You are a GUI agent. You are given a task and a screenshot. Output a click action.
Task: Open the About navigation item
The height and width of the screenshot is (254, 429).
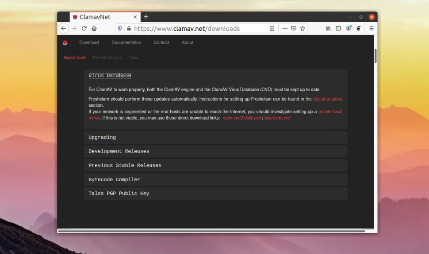pyautogui.click(x=188, y=43)
